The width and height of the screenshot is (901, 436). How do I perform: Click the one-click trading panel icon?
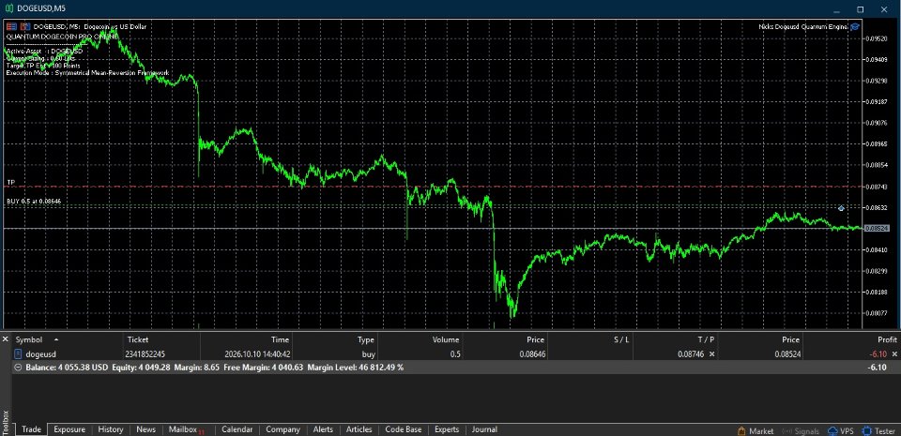pos(11,26)
